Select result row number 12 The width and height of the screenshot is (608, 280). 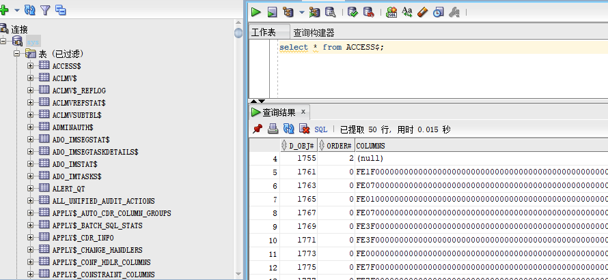pyautogui.click(x=264, y=268)
